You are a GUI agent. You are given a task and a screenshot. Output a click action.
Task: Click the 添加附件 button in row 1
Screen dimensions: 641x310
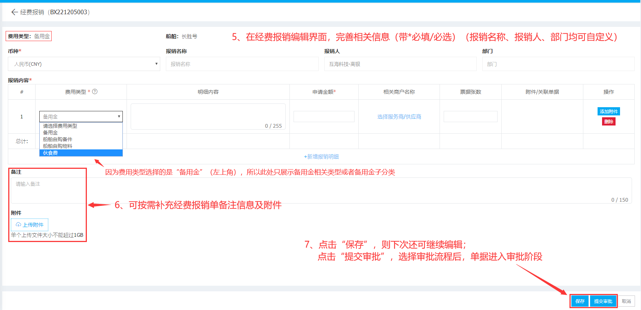pyautogui.click(x=609, y=111)
